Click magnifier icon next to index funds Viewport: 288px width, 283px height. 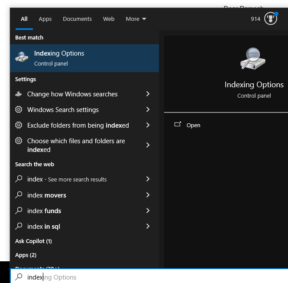[x=19, y=211]
